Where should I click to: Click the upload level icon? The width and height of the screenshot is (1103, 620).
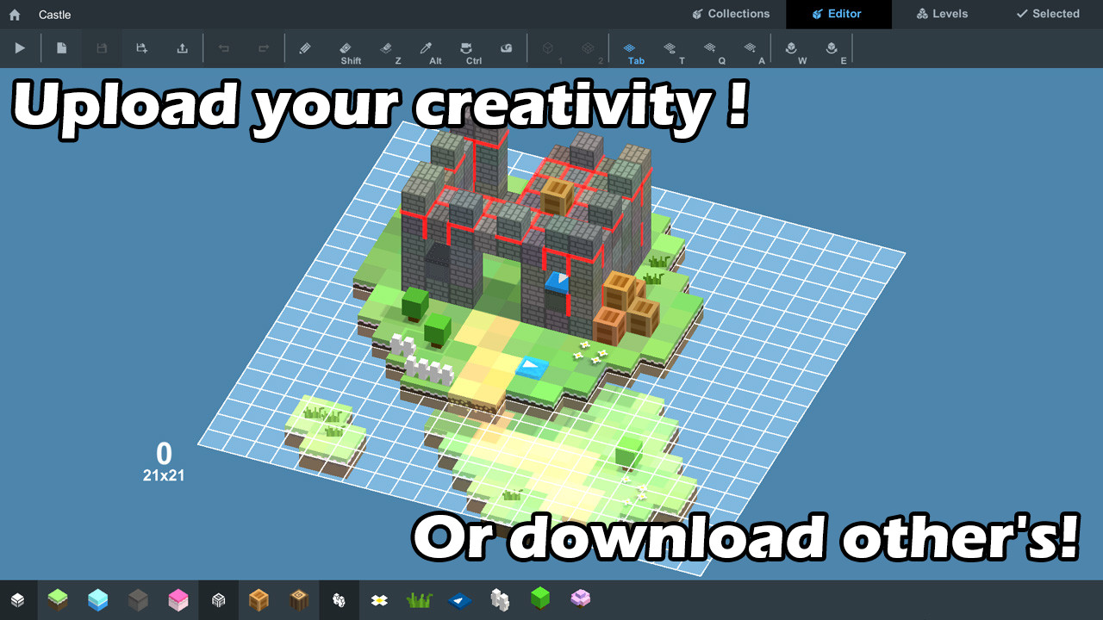click(x=182, y=48)
